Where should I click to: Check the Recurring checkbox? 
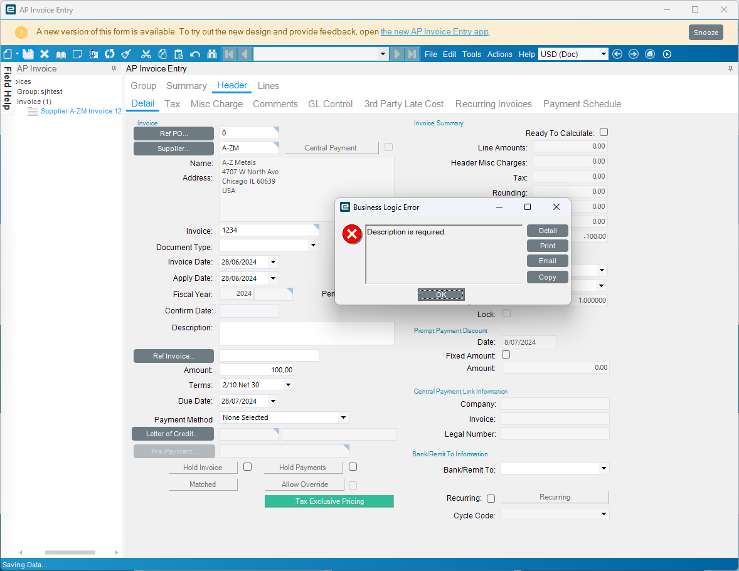[491, 498]
